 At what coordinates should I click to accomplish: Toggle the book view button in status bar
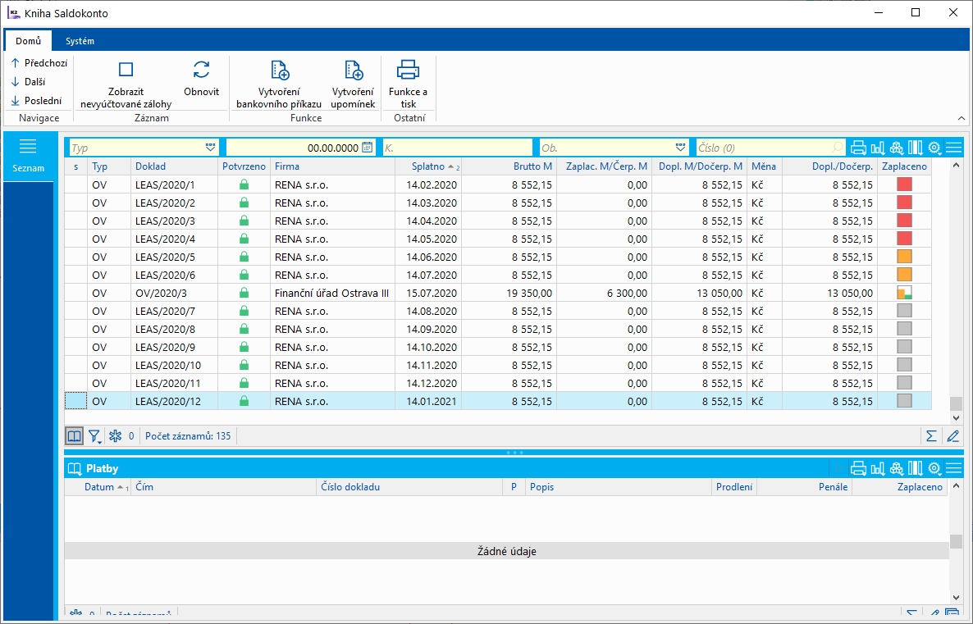coord(74,436)
